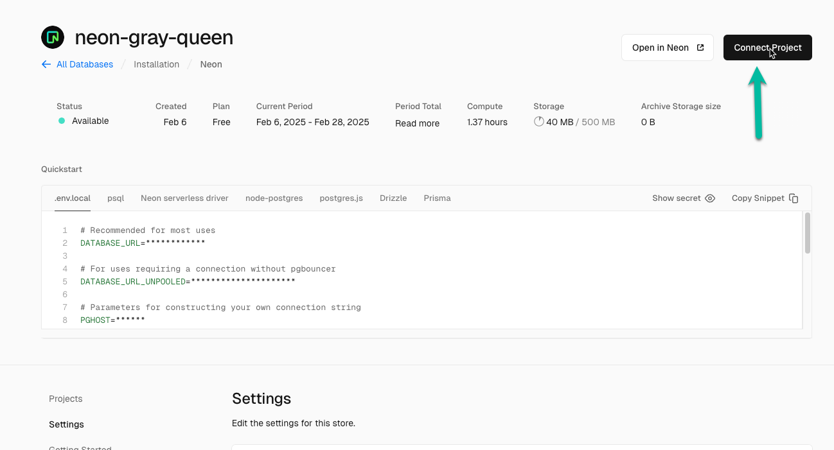
Task: Click the external link icon in Open in Neon
Action: tap(700, 48)
